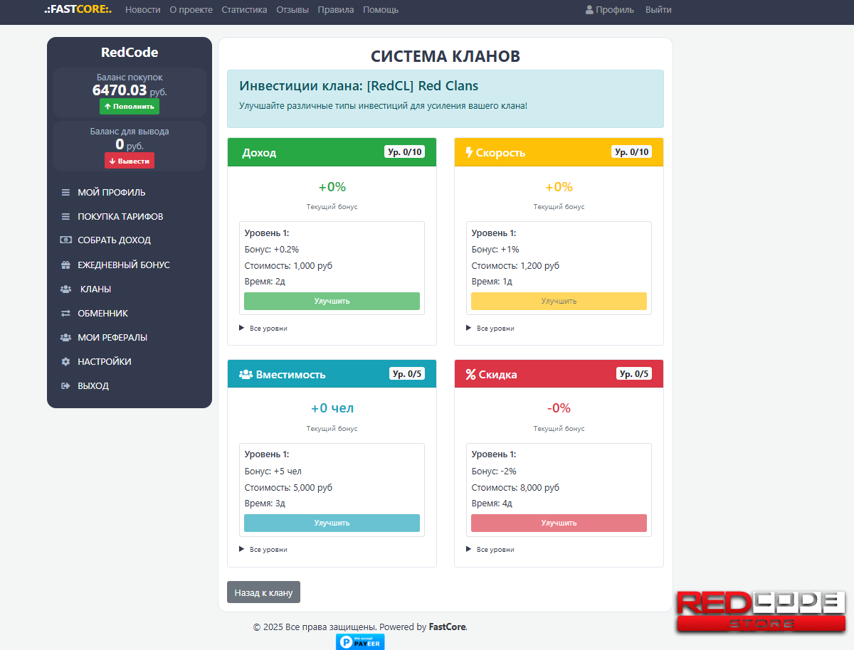854x650 pixels.
Task: Click the sign-out icon beside Выход
Action: pyautogui.click(x=65, y=386)
